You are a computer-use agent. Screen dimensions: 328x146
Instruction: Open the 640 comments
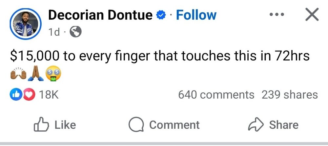[216, 95]
